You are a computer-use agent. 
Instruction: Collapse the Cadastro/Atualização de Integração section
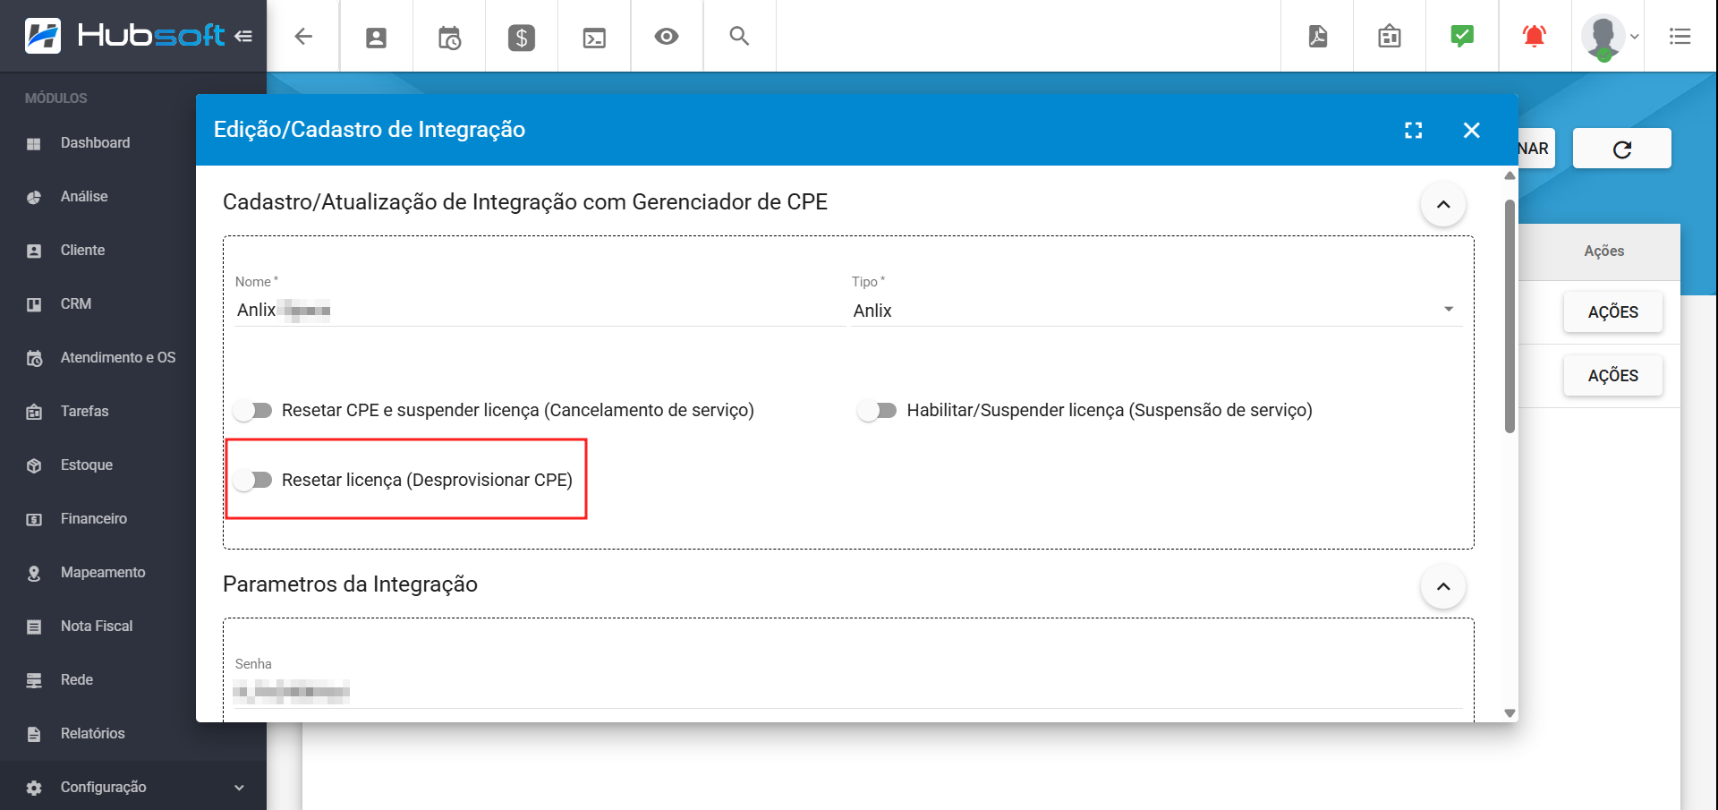(1443, 204)
